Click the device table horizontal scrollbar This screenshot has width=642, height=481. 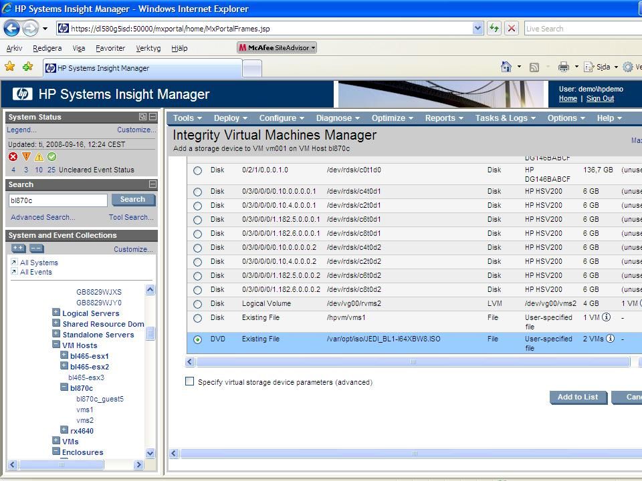[x=413, y=361]
